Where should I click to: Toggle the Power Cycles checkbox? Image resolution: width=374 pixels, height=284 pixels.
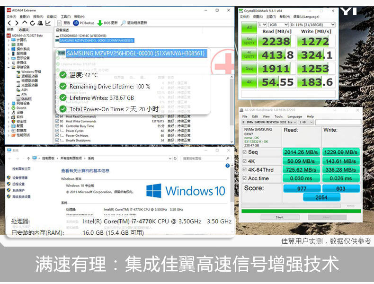point(57,131)
